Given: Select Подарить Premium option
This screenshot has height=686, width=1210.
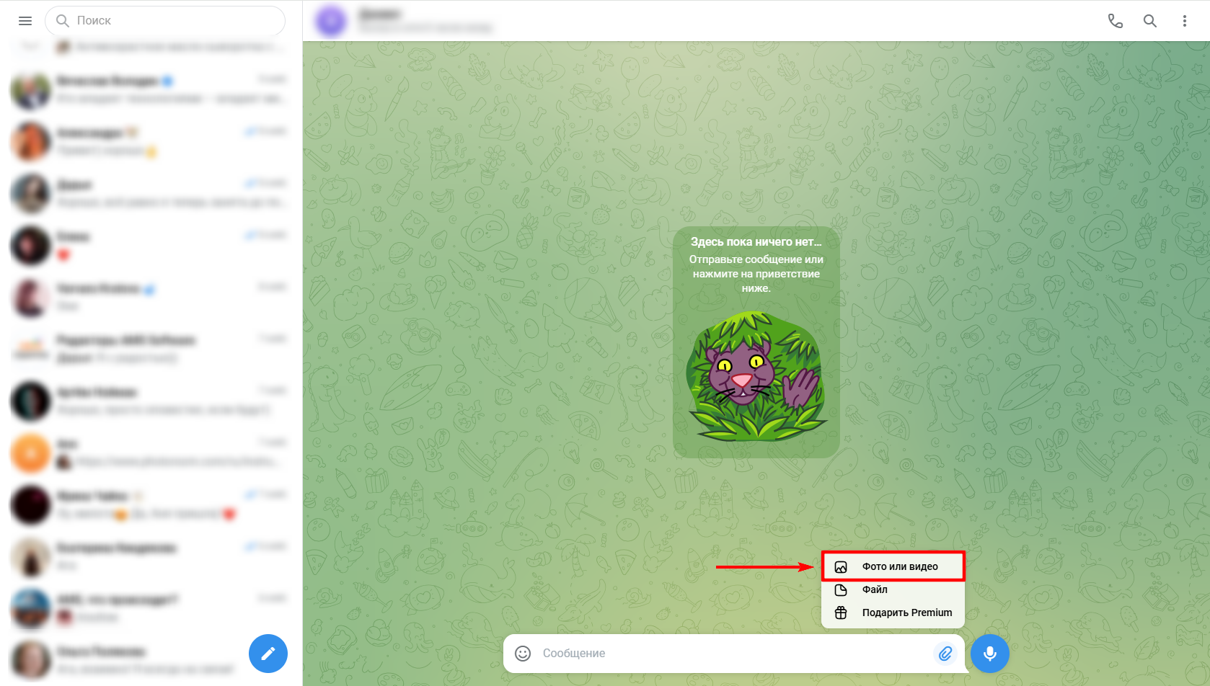Looking at the screenshot, I should pyautogui.click(x=906, y=612).
